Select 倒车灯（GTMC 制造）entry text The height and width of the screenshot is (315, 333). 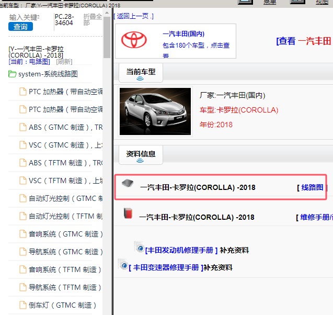62,305
